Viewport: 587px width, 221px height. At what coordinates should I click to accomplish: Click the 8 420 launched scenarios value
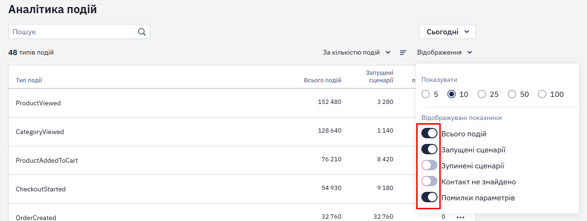[x=385, y=159]
